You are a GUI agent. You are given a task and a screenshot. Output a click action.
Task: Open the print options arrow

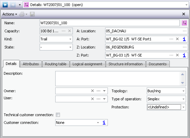pyautogui.click(x=26, y=14)
